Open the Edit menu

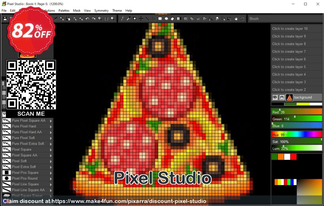[x=13, y=11]
